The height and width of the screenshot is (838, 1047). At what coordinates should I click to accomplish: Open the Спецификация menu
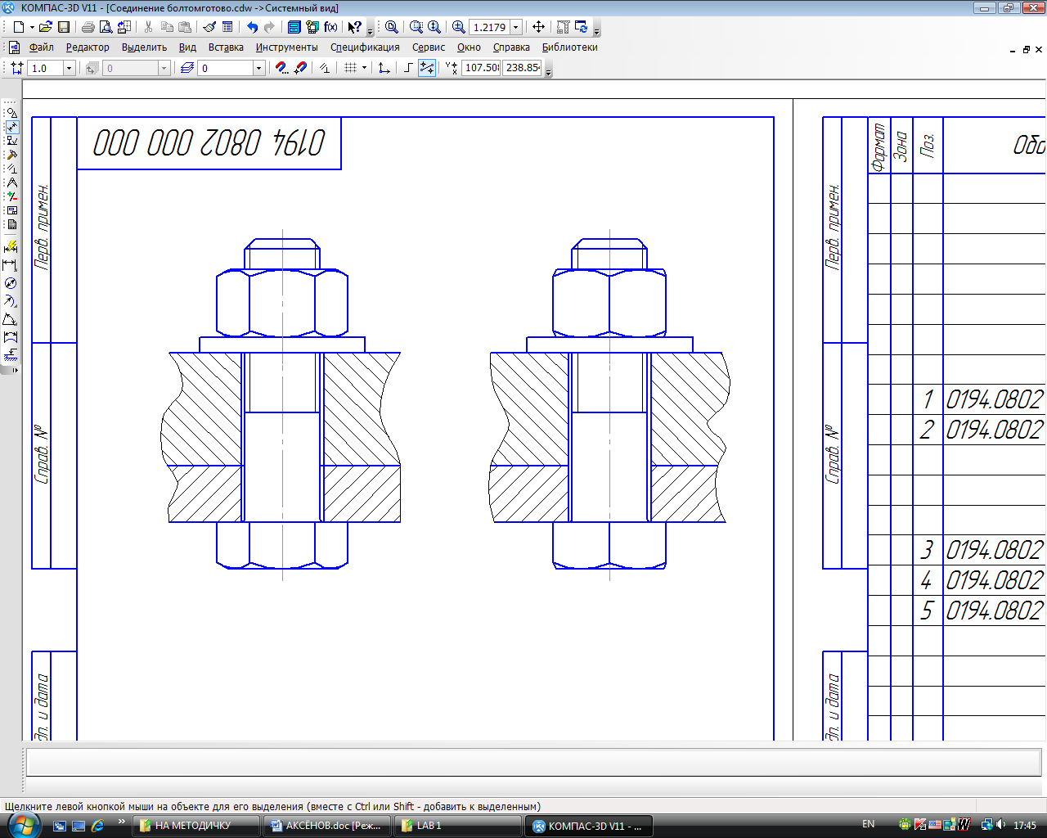tap(365, 47)
